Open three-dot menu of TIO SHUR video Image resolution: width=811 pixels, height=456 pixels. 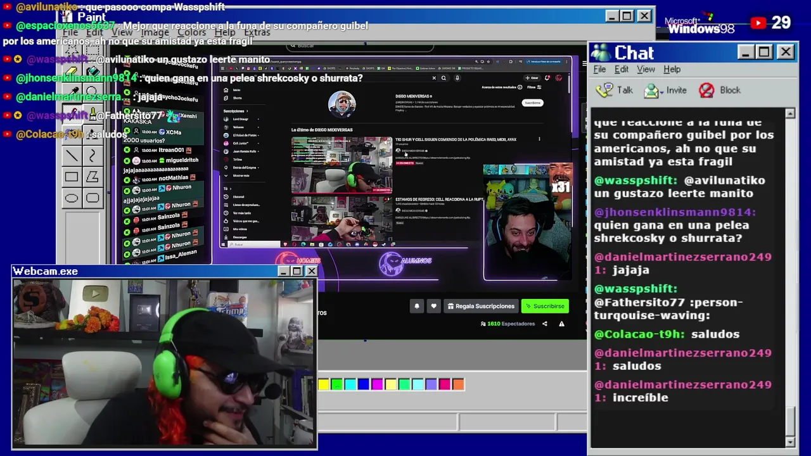pyautogui.click(x=539, y=139)
